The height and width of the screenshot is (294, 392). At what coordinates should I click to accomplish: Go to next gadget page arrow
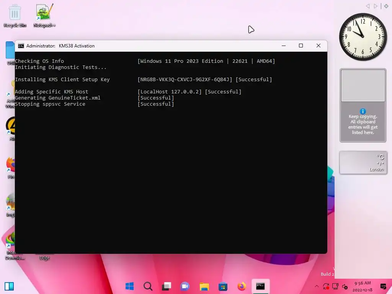coord(376,6)
